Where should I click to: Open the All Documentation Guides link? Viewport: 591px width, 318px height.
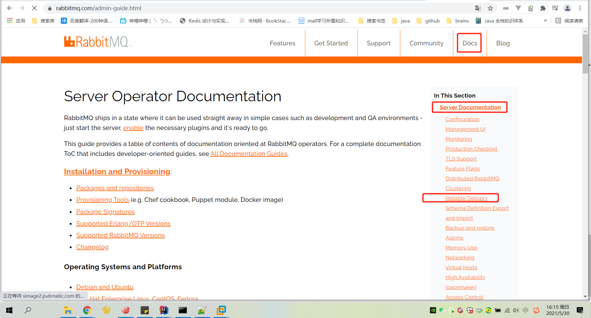pos(249,154)
